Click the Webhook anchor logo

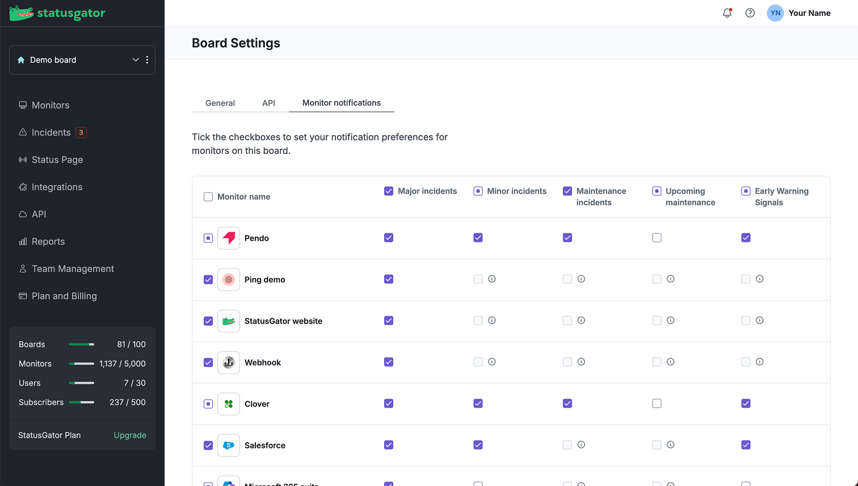[229, 362]
